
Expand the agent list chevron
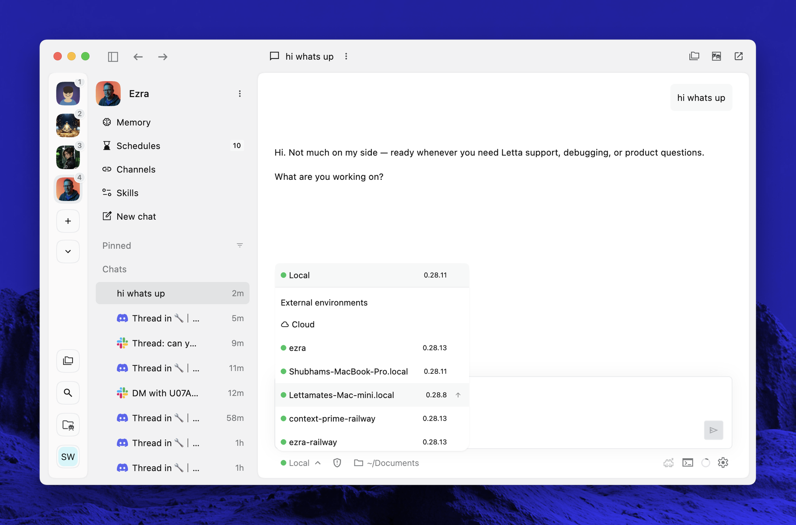68,252
